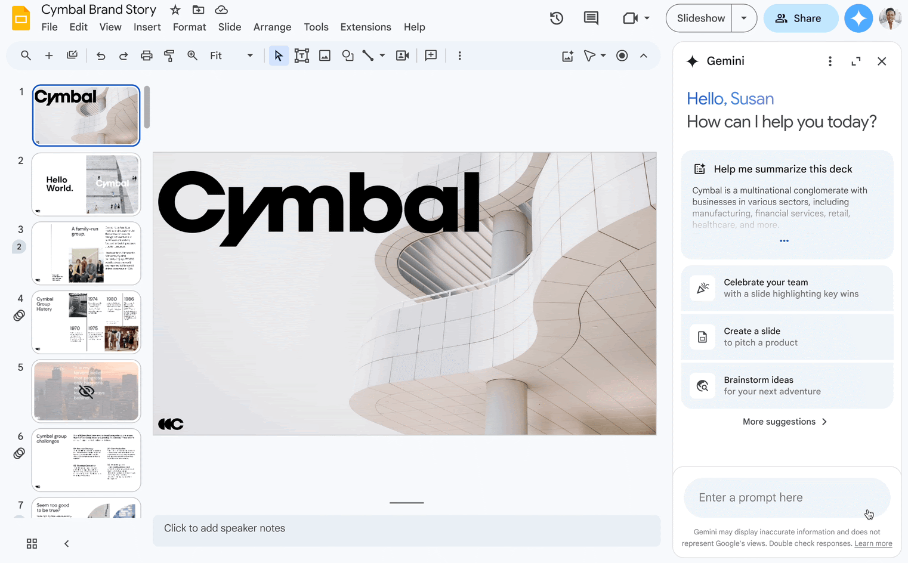Open the Learn more link in Gemini panel

click(873, 543)
